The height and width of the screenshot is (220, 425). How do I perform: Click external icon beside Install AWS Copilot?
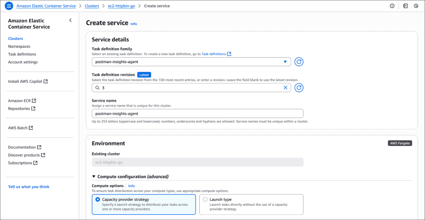46,81
